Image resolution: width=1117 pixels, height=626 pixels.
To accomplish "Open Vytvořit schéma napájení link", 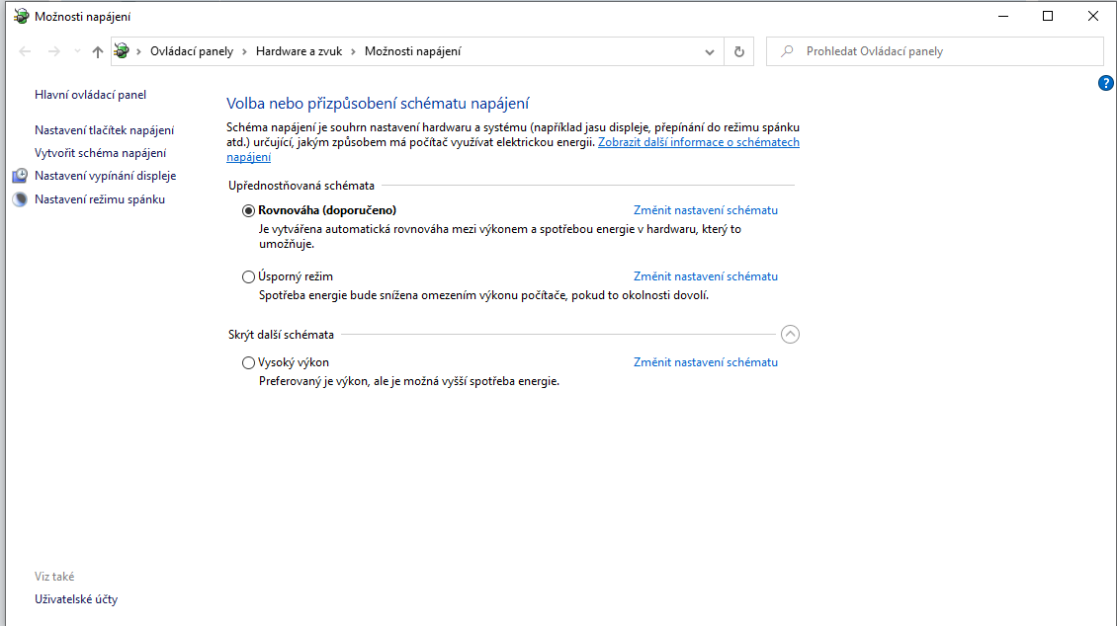I will (100, 153).
